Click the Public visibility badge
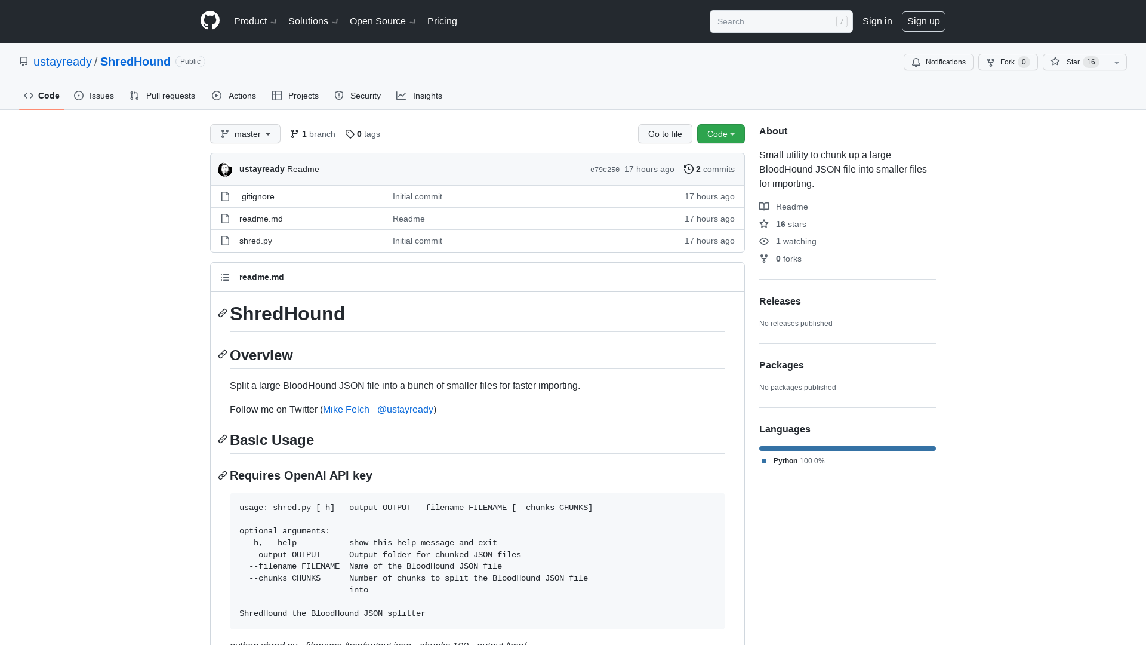This screenshot has width=1146, height=645. pyautogui.click(x=190, y=62)
